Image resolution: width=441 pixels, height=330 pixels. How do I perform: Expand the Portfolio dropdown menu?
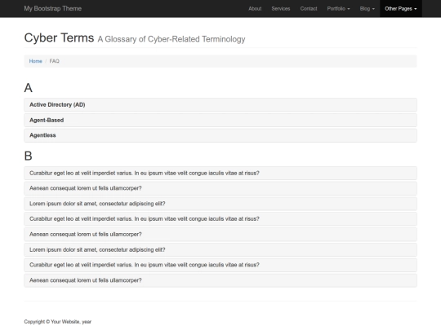point(338,9)
